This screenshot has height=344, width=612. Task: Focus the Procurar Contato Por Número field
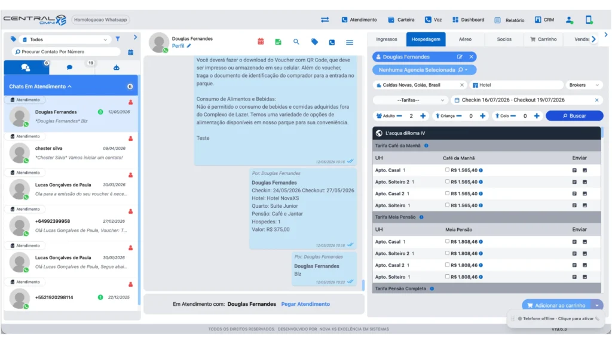click(x=66, y=51)
